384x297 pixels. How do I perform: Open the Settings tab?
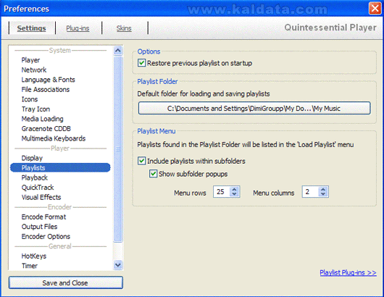(31, 28)
